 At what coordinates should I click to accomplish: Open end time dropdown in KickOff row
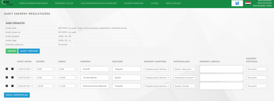pos(68,69)
